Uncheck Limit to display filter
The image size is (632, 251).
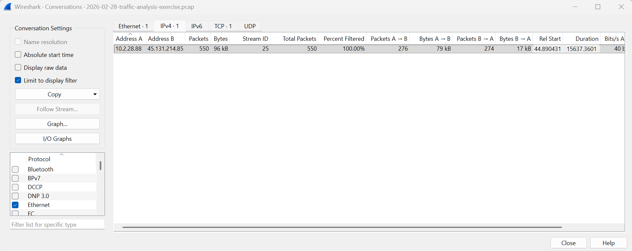(18, 80)
